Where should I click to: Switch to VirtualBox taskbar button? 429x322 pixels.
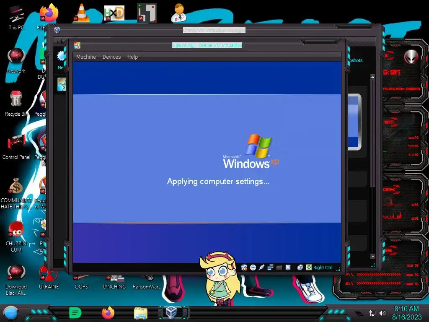[x=173, y=313]
